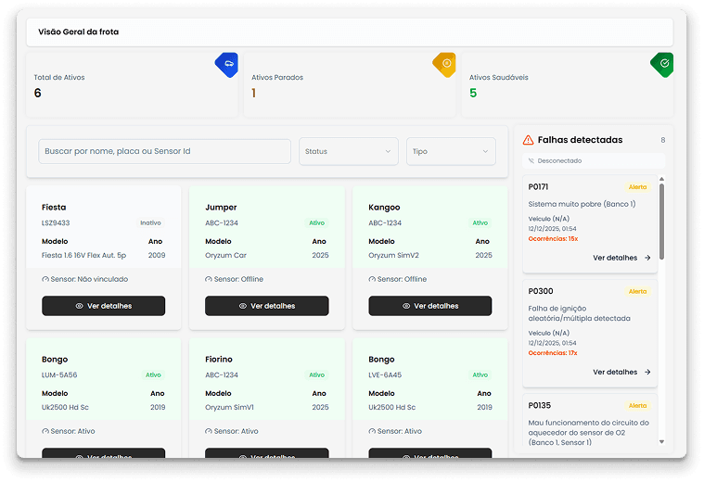Click the green healthy-assets checkmark badge
The image size is (704, 482).
663,64
